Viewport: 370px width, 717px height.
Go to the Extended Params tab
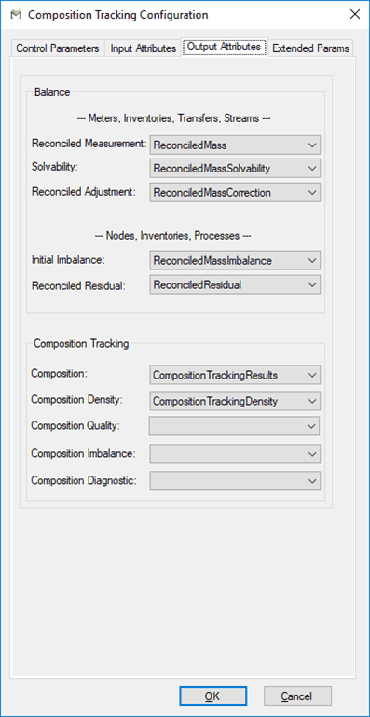tap(311, 48)
